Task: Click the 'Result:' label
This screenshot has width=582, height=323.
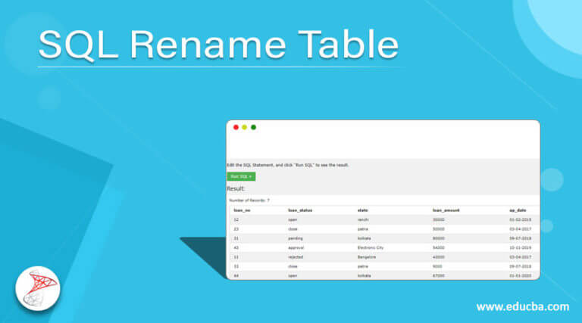Action: click(x=236, y=188)
